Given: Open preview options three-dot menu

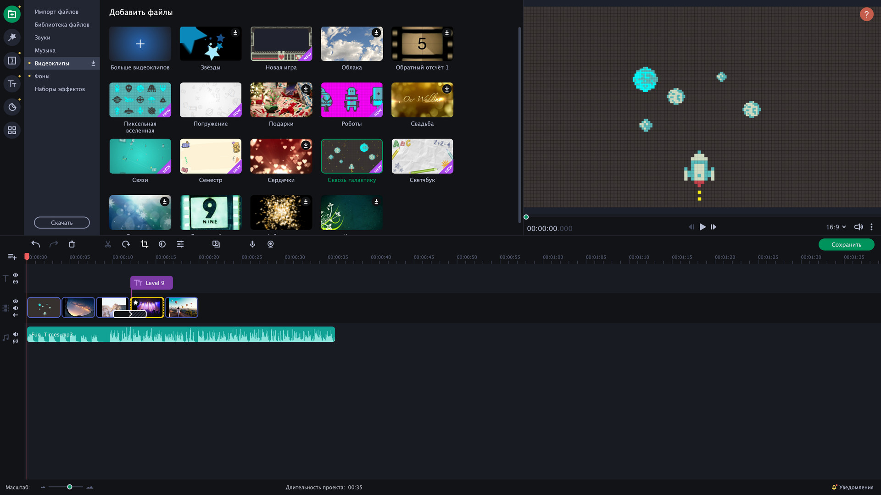Looking at the screenshot, I should pos(871,227).
